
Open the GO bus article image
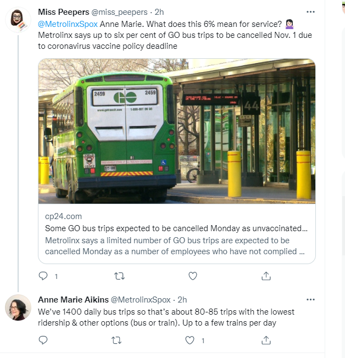[177, 131]
